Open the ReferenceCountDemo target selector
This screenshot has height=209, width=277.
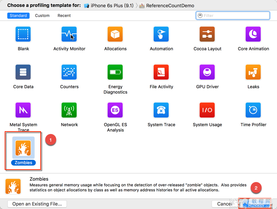click(x=167, y=6)
